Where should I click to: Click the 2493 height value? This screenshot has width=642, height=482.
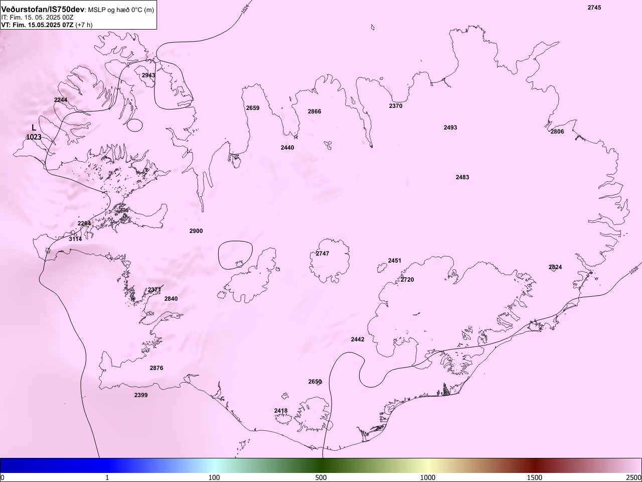tap(450, 128)
